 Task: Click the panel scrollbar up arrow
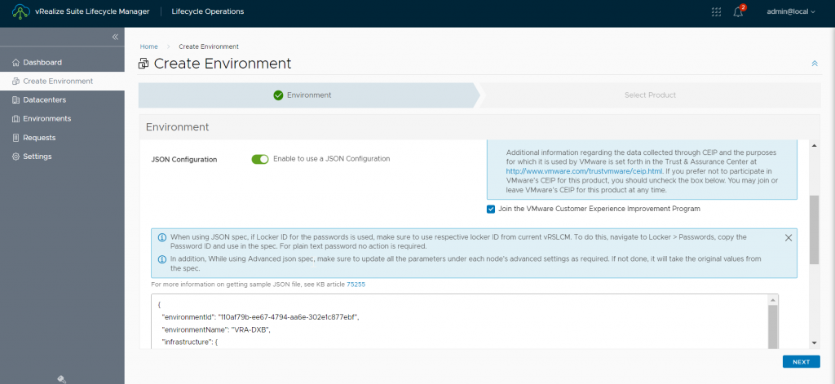coord(814,146)
